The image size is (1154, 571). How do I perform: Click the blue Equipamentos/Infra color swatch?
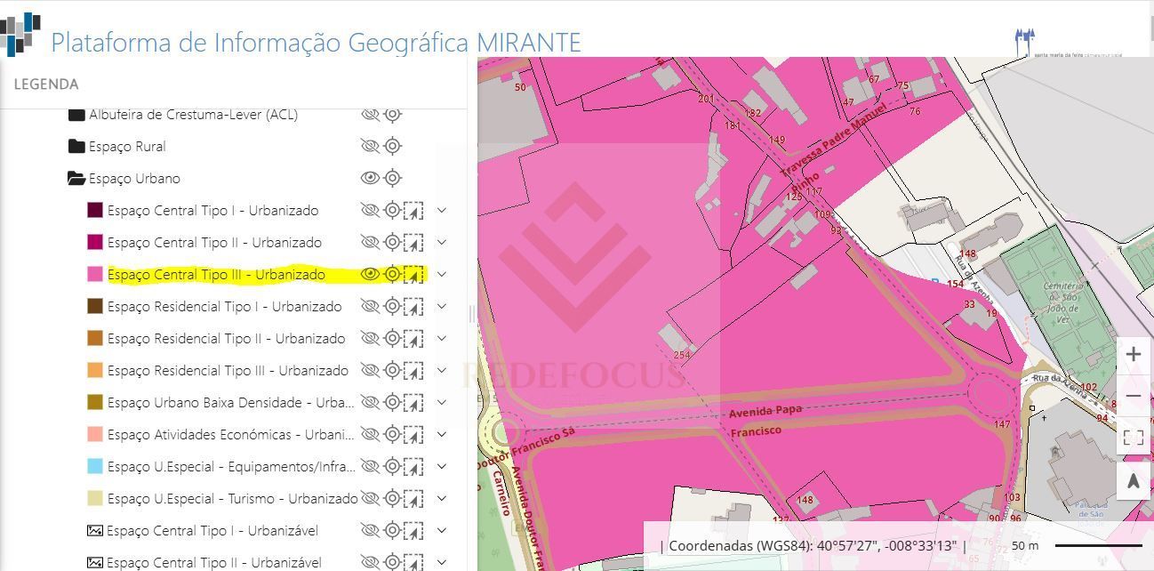[x=95, y=467]
